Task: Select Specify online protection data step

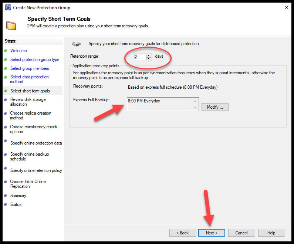Action: coord(36,143)
